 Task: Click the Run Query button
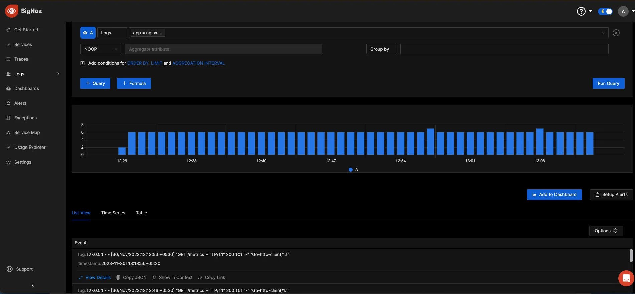(608, 83)
